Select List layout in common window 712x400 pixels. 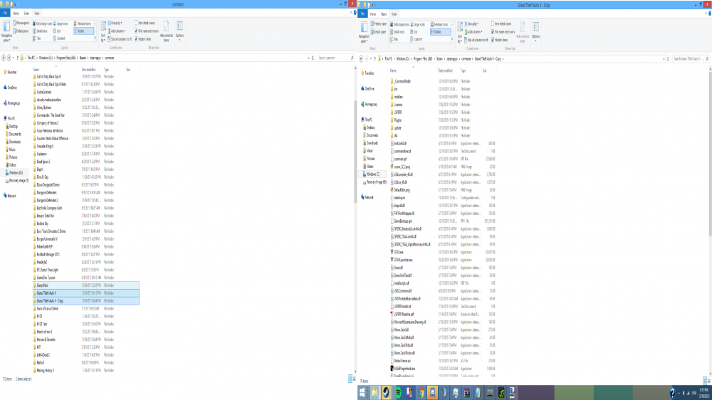click(x=58, y=31)
